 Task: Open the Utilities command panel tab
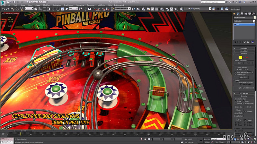253,14
